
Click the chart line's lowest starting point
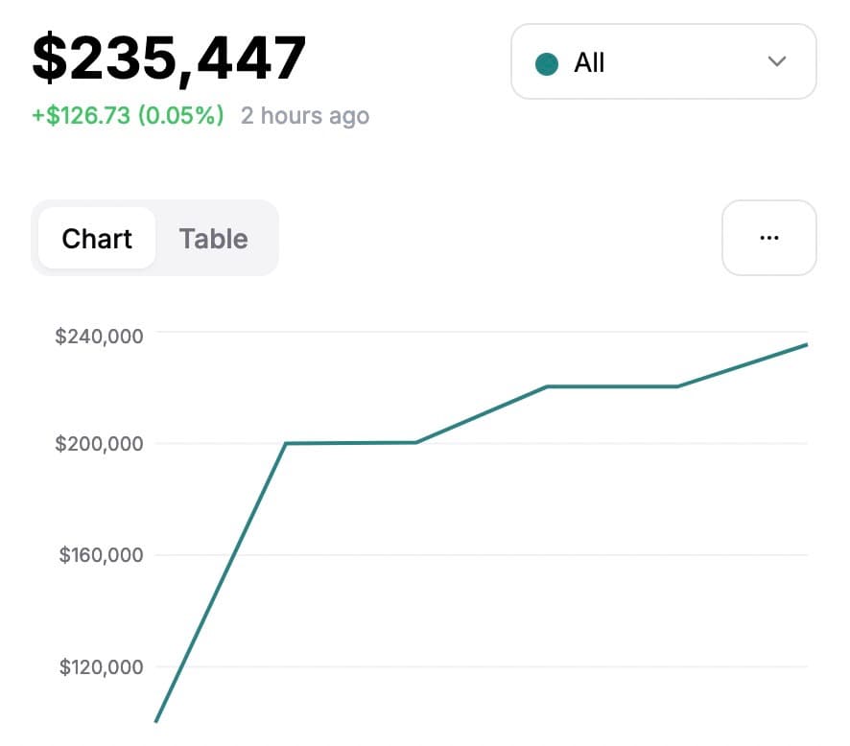tap(156, 720)
